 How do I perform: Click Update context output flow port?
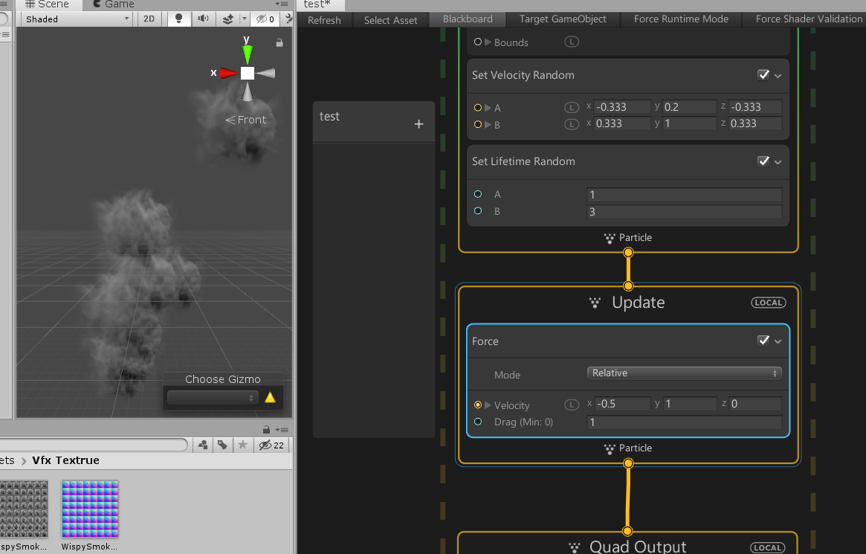628,463
